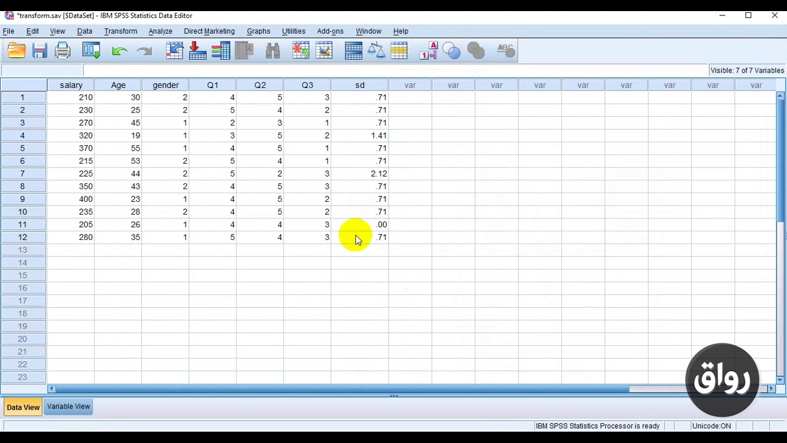The image size is (787, 443).
Task: Select row number 12 header
Action: (x=23, y=237)
